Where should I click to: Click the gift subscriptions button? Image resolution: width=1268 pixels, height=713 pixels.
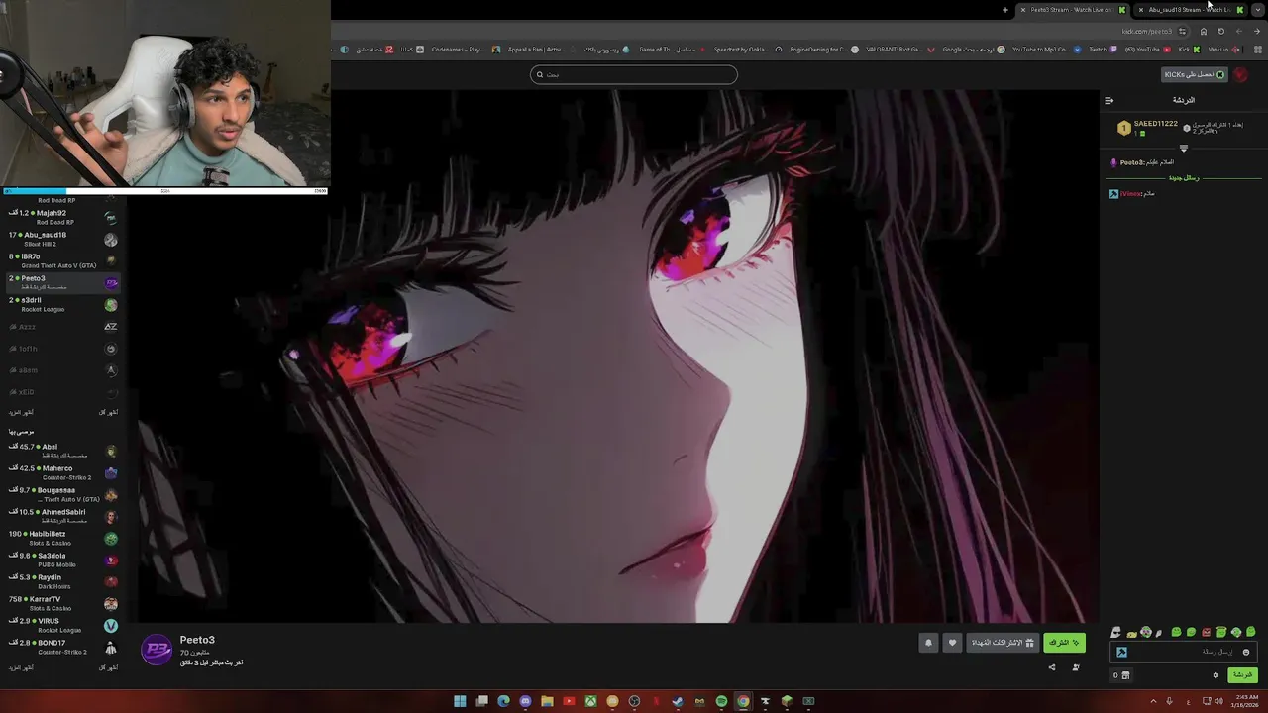coord(1003,643)
